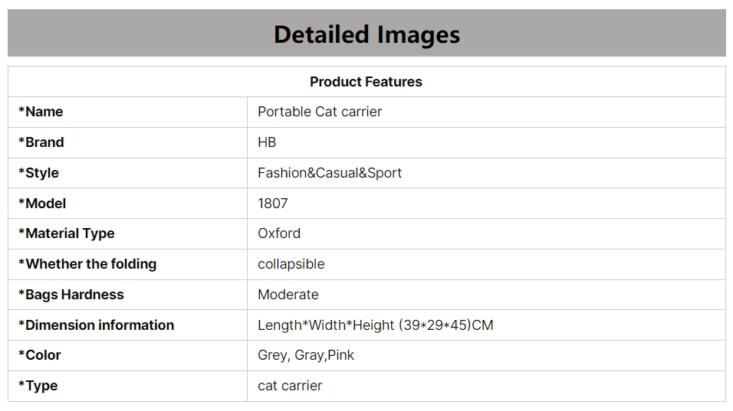Screen dimensions: 733x411
Task: Select the *Style label cell
Action: [x=127, y=173]
